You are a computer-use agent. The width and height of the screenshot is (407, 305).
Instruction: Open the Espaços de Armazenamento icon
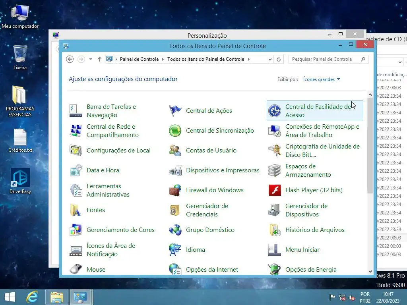click(x=275, y=170)
